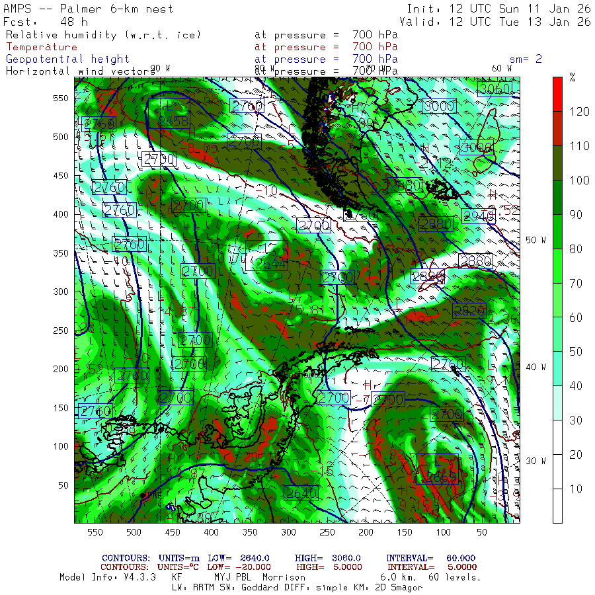Click the 2826 contour label
595x595 pixels.
click(469, 310)
